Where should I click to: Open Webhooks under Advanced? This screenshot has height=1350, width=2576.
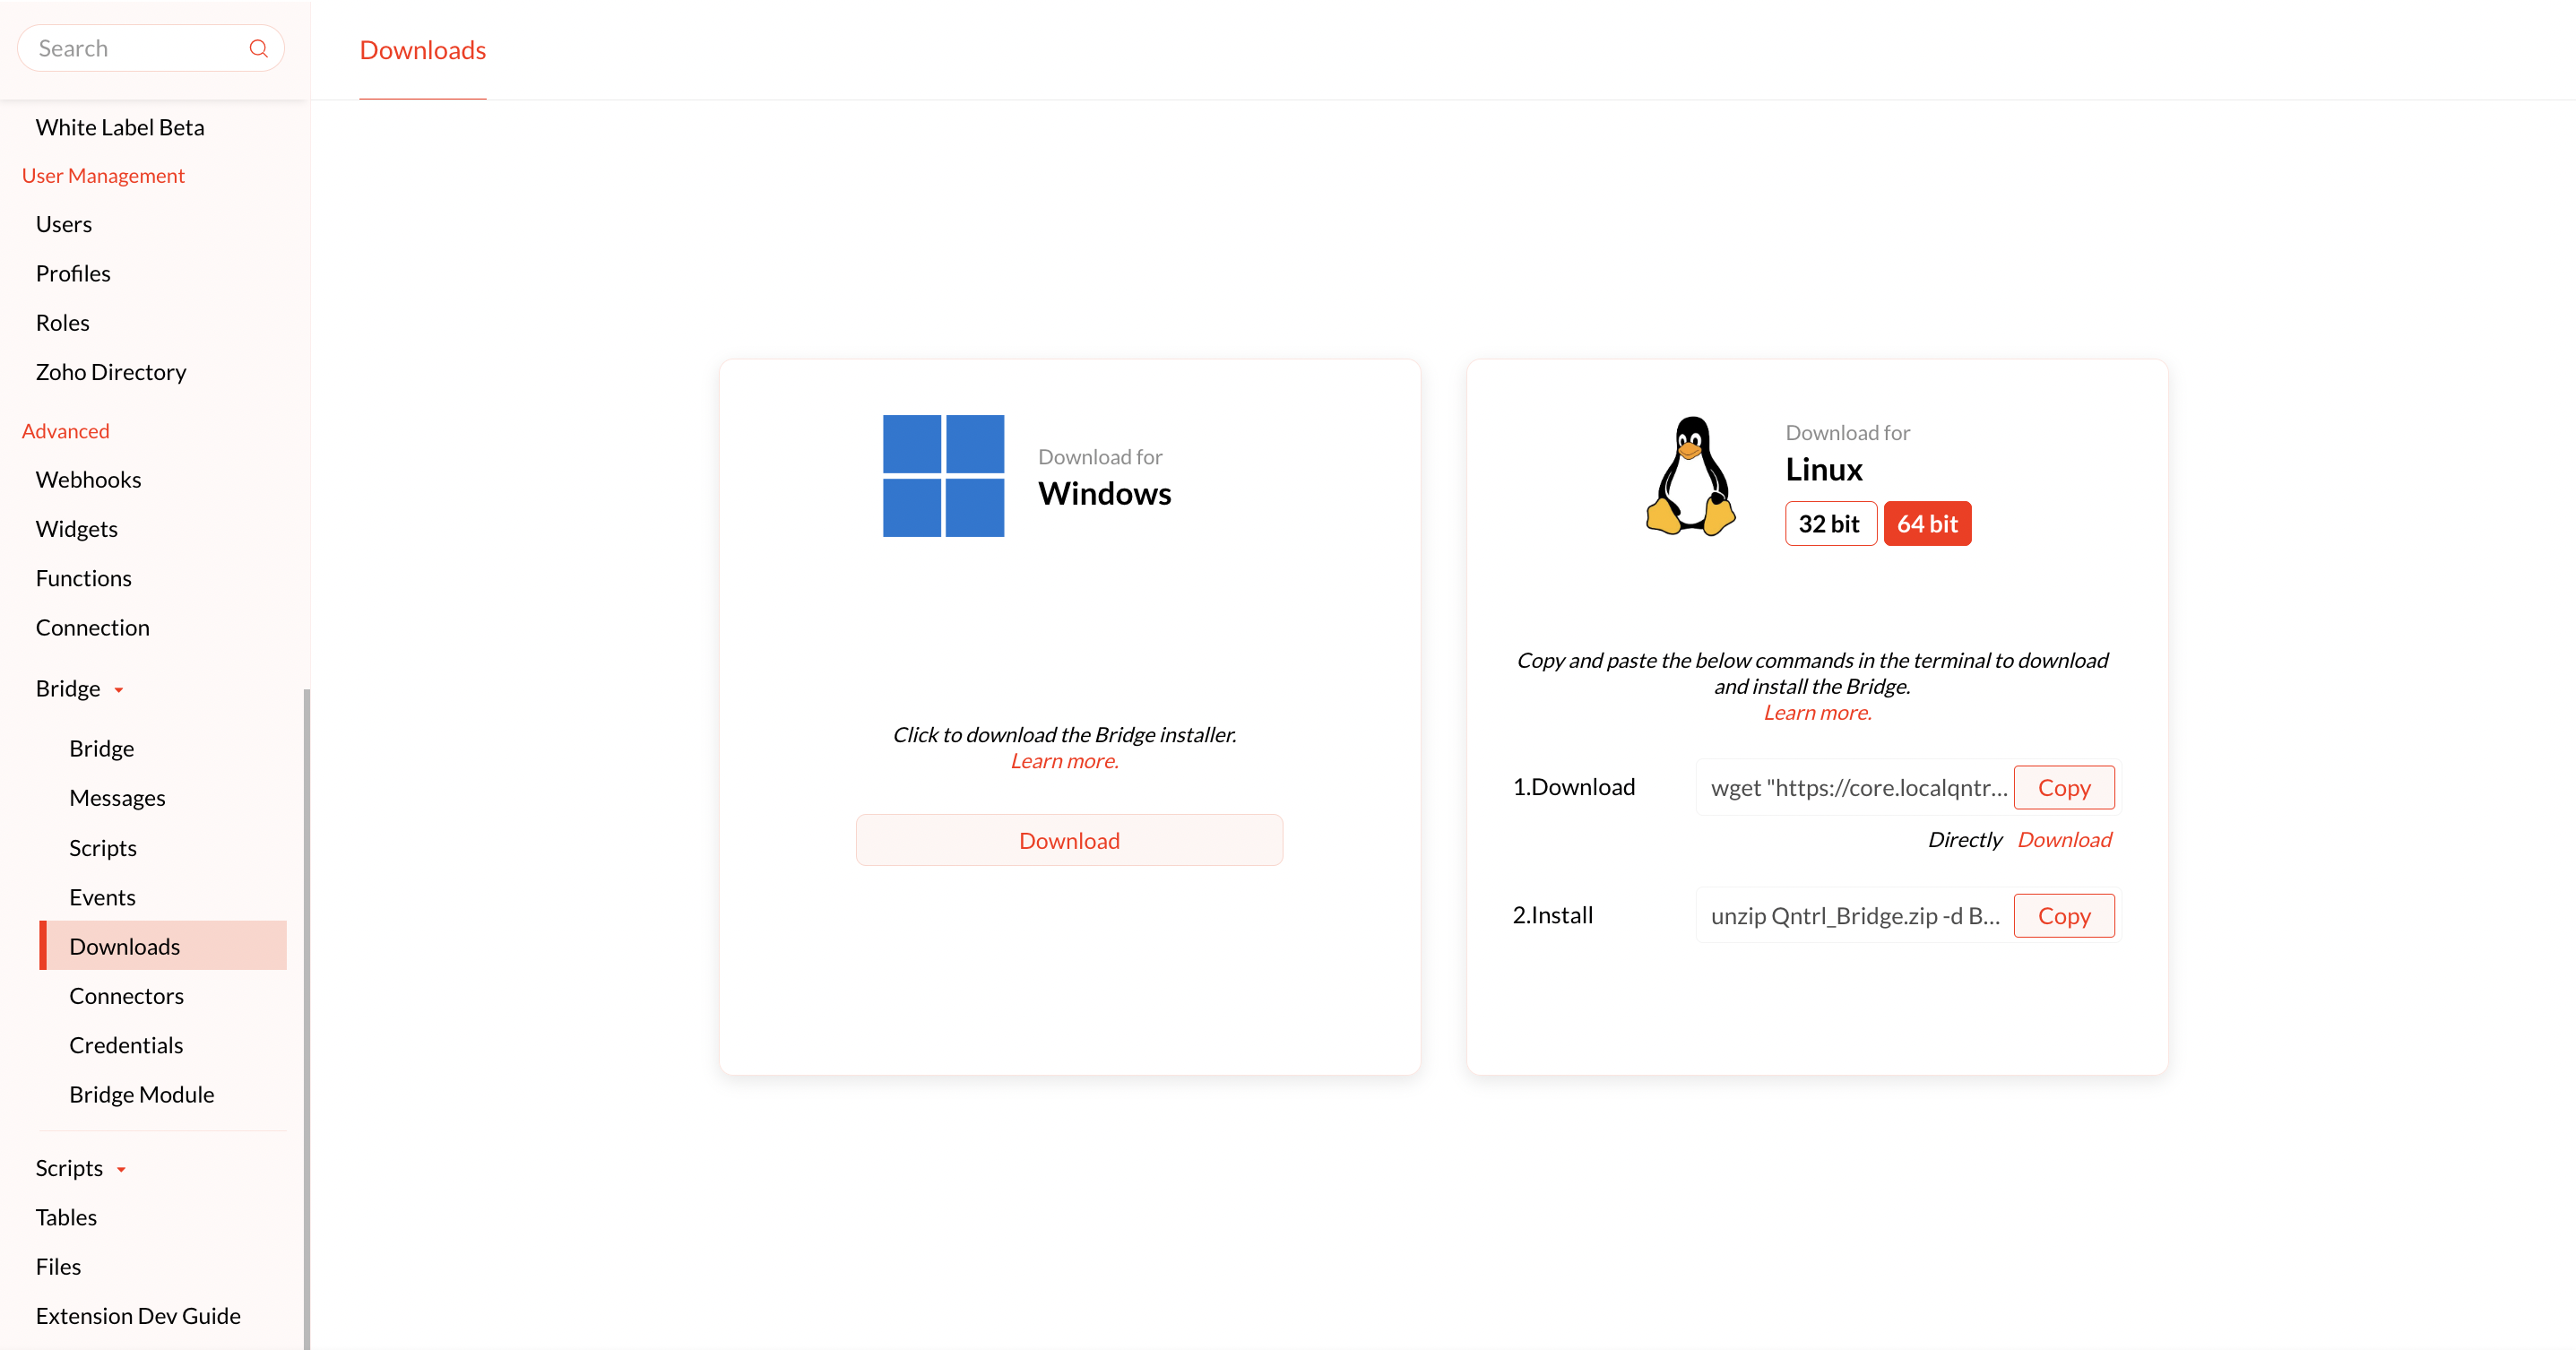(88, 480)
